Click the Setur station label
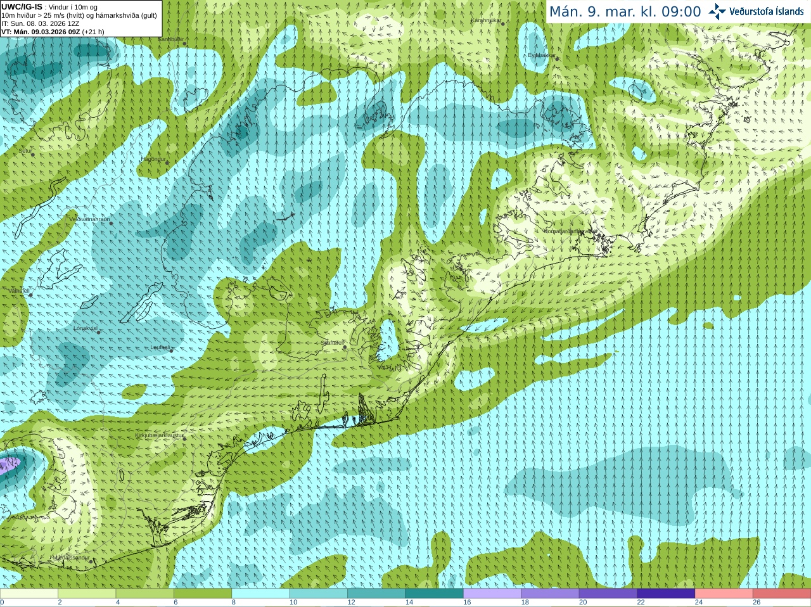Screen dimensions: 811x607 click(25, 151)
